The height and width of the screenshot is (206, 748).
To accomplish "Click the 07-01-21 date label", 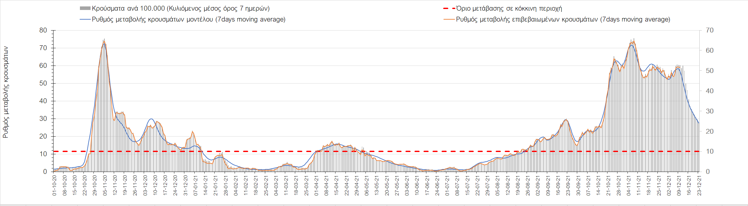I will click(195, 185).
